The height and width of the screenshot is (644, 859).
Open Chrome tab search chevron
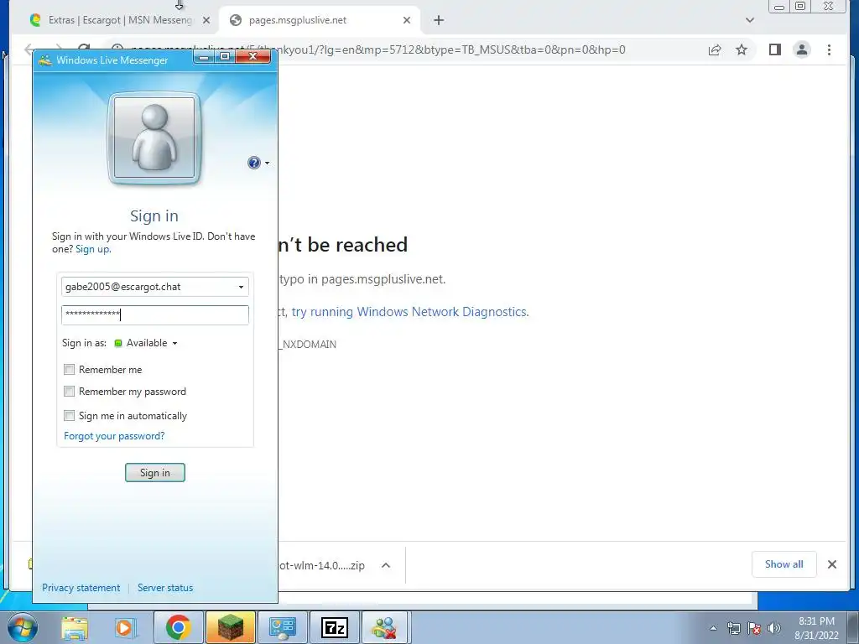tap(750, 20)
